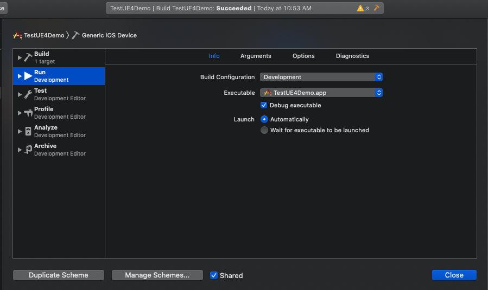Click the Build hammer icon in sidebar

tap(28, 57)
